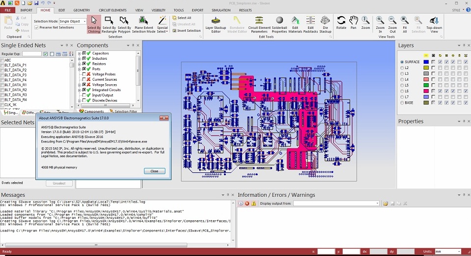Image resolution: width=471 pixels, height=256 pixels.
Task: Activate Select By Clicking tool
Action: click(x=94, y=24)
